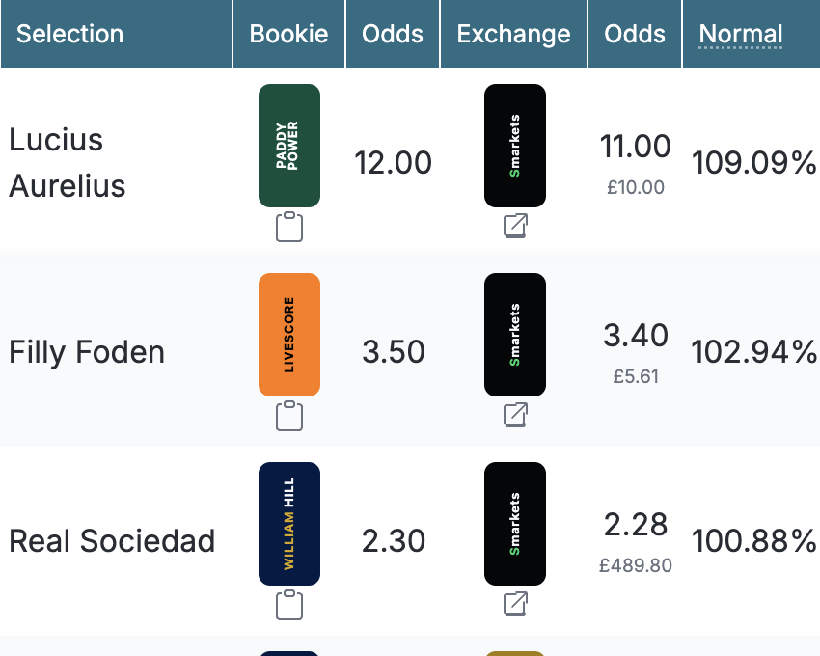Screen dimensions: 820x656
Task: Open the Smarkets logo in the Filly Foden row
Action: (514, 335)
